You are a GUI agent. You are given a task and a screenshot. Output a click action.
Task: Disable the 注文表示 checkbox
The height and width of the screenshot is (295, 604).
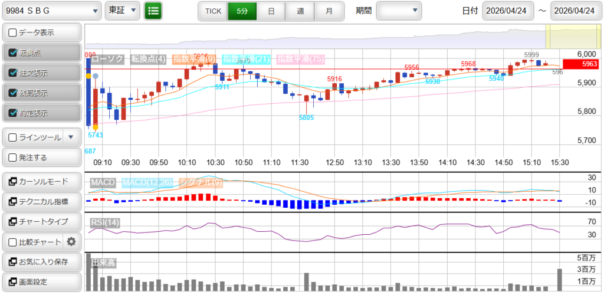pyautogui.click(x=13, y=73)
